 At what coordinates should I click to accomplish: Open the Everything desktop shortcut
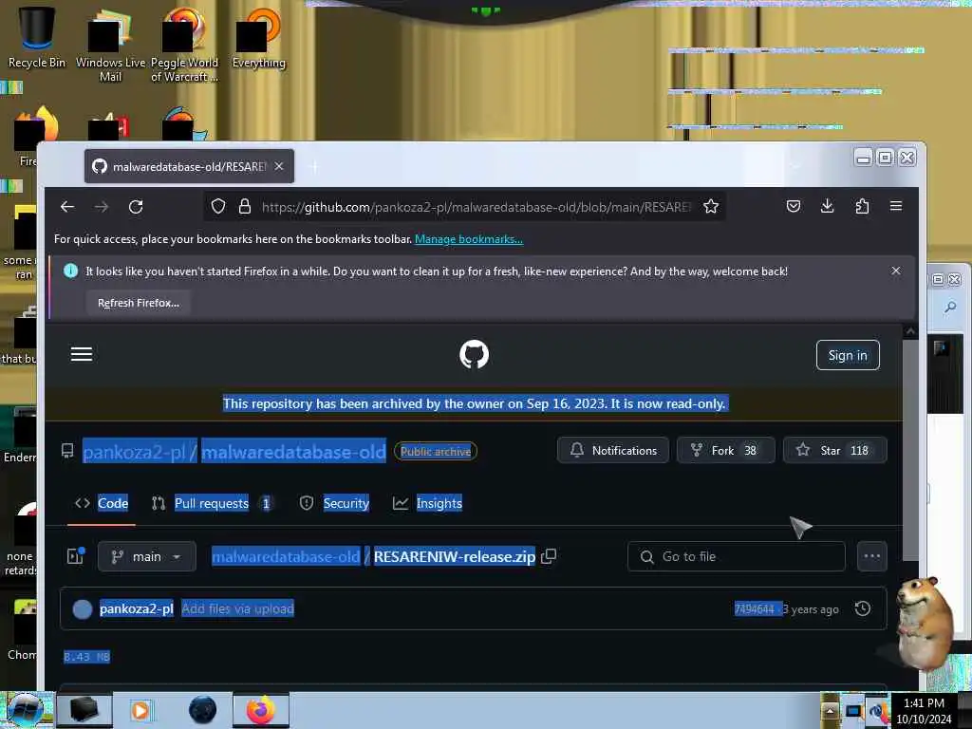coord(258,37)
